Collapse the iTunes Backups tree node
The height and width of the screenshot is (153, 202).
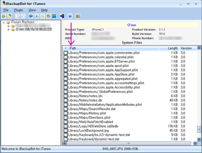[x=4, y=22]
